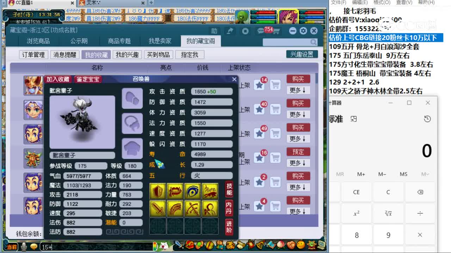Click the rainbow skill icon
This screenshot has width=451, height=253.
175,208
